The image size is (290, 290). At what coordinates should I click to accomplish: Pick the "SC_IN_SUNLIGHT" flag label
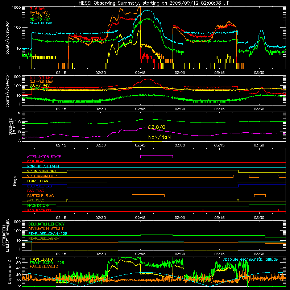[42, 171]
